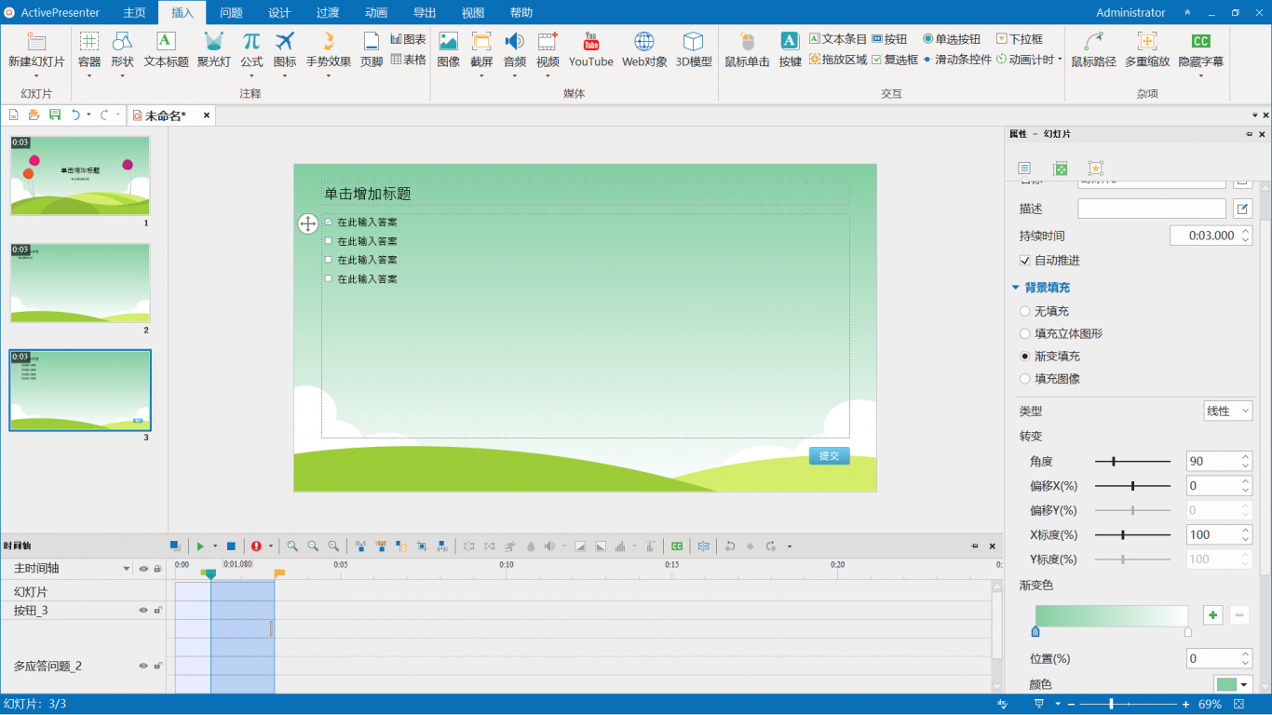Viewport: 1272px width, 715px height.
Task: Switch to the 动画 ribbon tab
Action: [376, 13]
